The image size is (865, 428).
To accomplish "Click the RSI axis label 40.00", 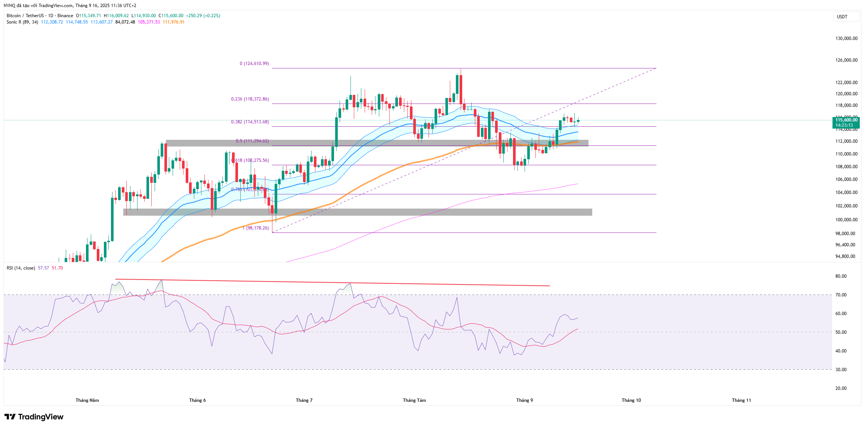I will pos(841,351).
